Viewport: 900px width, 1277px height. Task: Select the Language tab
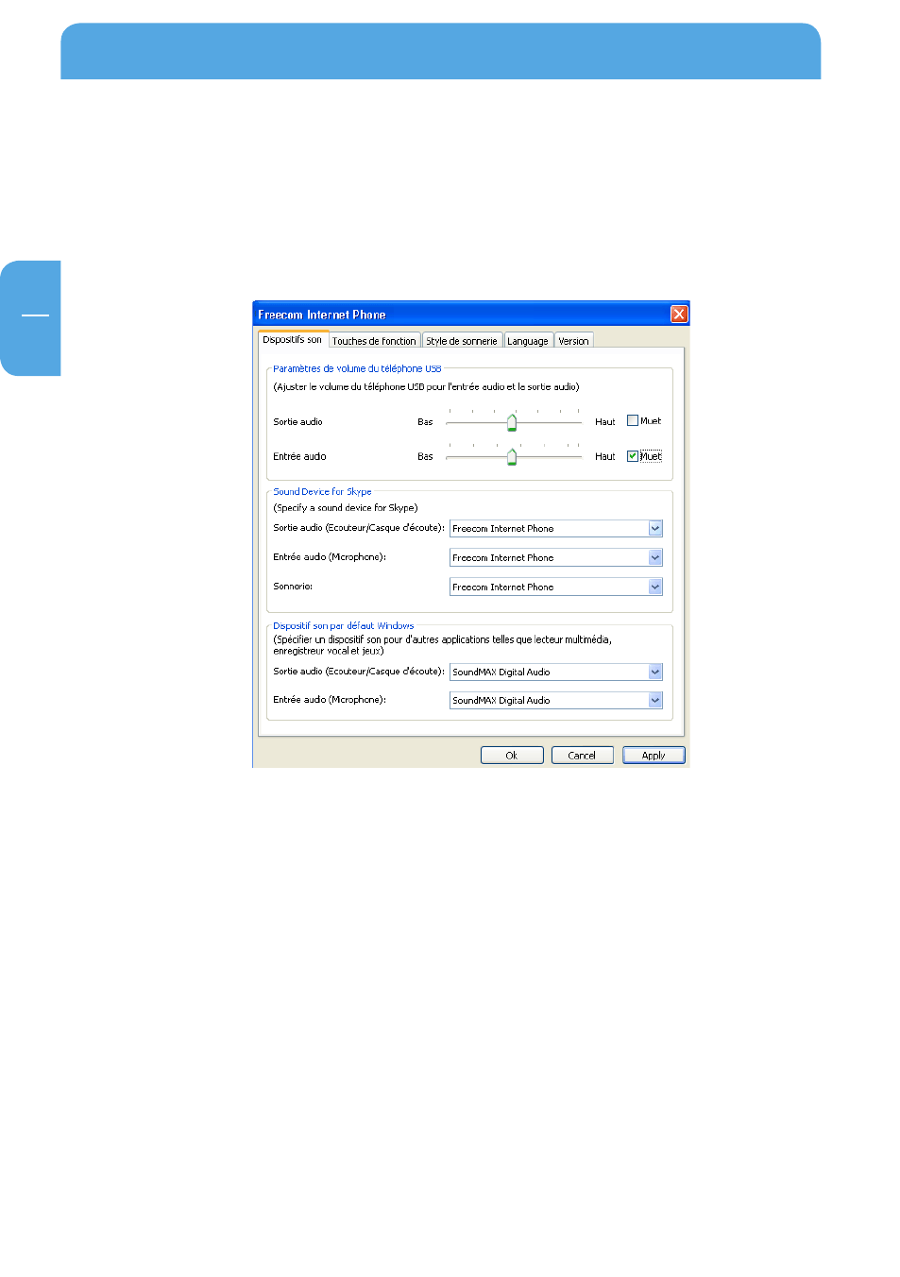(x=527, y=341)
